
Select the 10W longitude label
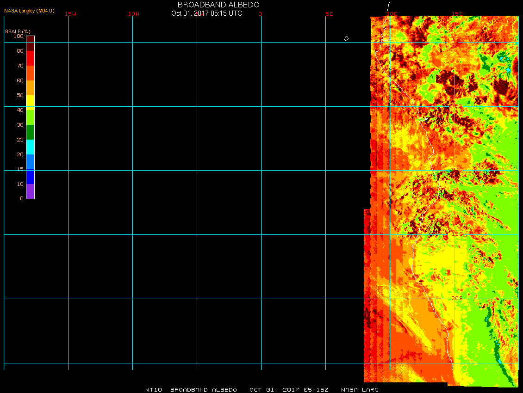[x=134, y=14]
